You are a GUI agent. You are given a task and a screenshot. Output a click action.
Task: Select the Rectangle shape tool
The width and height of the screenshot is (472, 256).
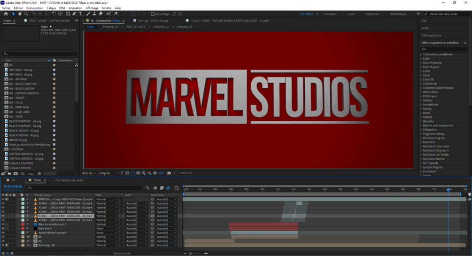click(x=68, y=14)
